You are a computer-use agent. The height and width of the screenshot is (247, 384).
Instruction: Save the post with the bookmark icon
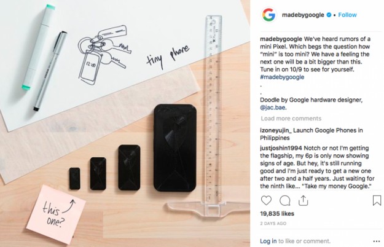(x=377, y=200)
